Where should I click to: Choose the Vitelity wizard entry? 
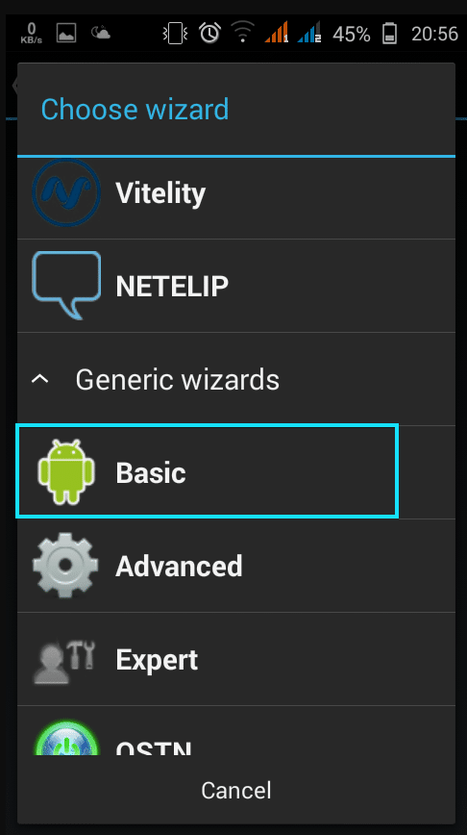coord(236,192)
